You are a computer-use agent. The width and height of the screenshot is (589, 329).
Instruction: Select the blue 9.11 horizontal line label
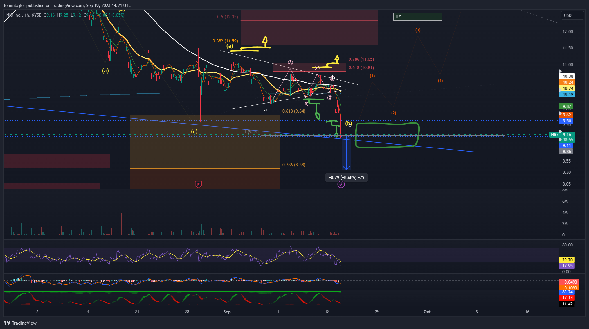tap(566, 145)
